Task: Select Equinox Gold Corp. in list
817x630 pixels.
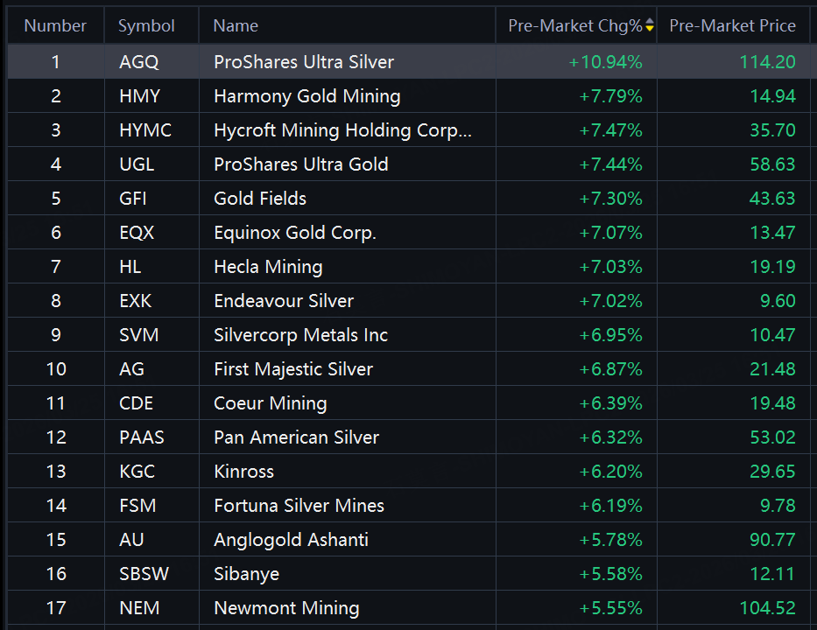Action: click(x=294, y=233)
